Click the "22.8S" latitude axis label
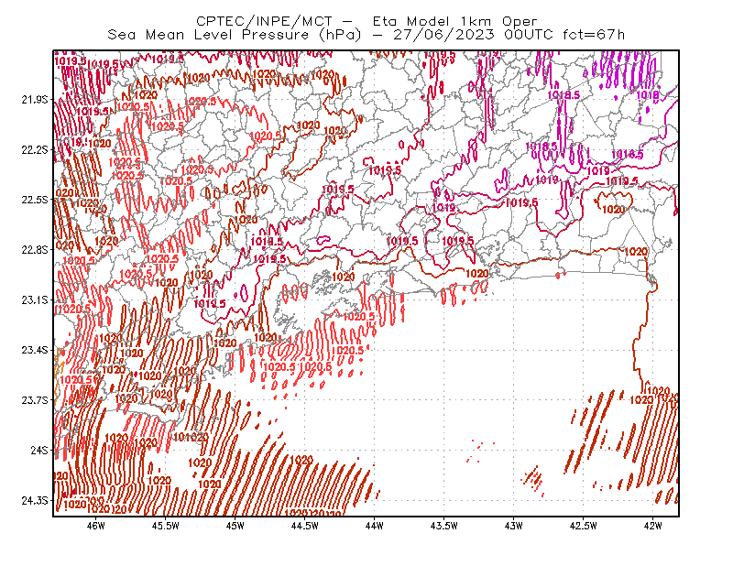733x566 pixels. [x=34, y=250]
